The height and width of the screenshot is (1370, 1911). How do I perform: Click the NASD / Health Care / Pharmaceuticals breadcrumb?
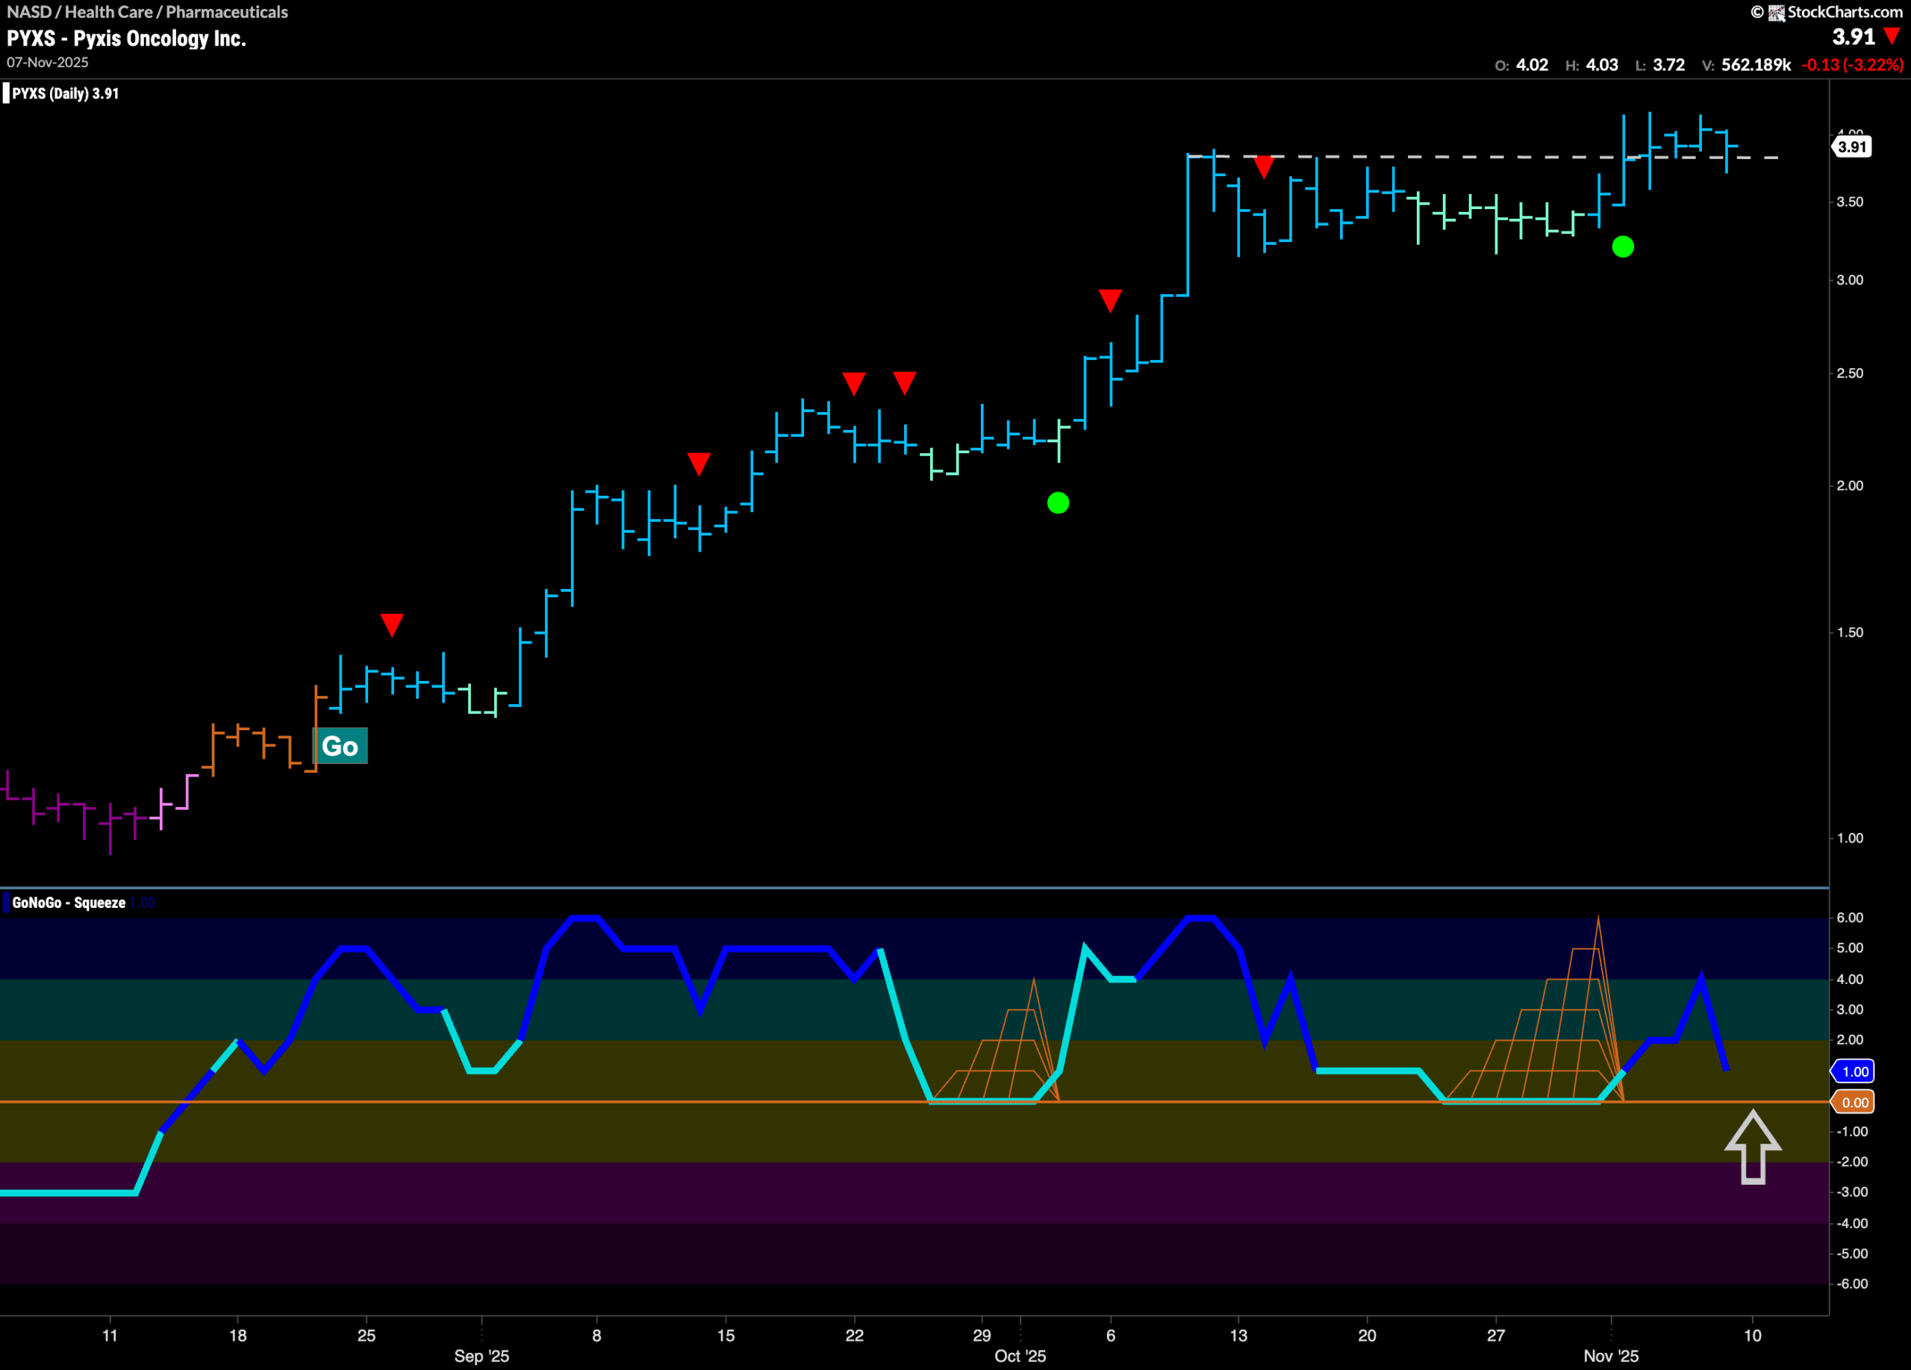(148, 12)
